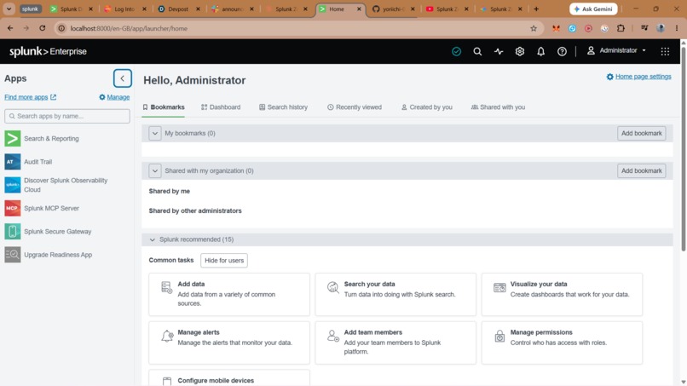
Task: Open the Administrator user dropdown
Action: [617, 50]
